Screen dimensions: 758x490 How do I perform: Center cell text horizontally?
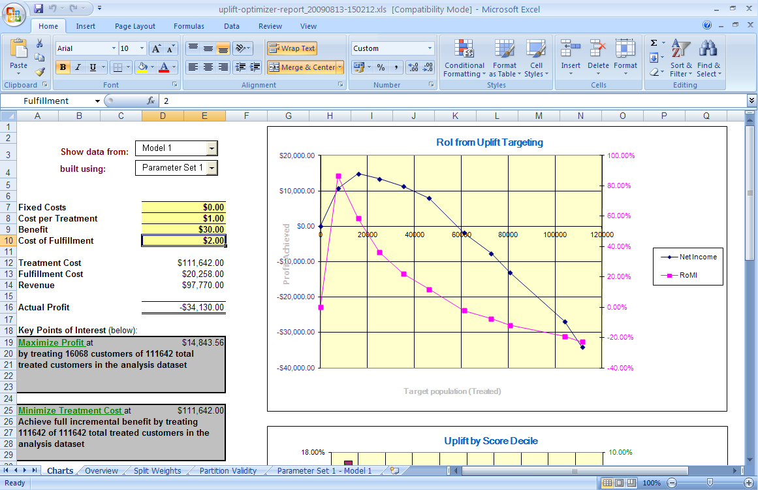pos(208,67)
